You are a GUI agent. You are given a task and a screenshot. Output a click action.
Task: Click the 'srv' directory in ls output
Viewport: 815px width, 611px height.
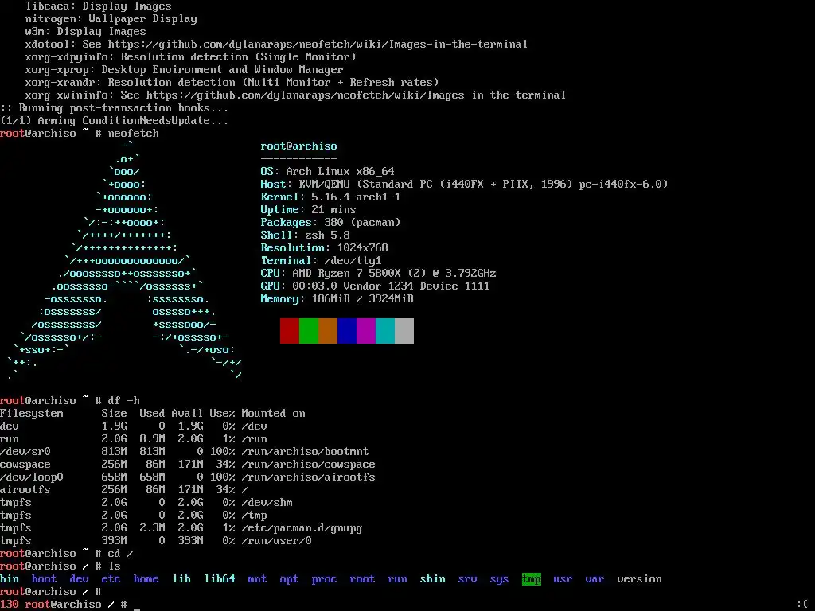coord(467,579)
